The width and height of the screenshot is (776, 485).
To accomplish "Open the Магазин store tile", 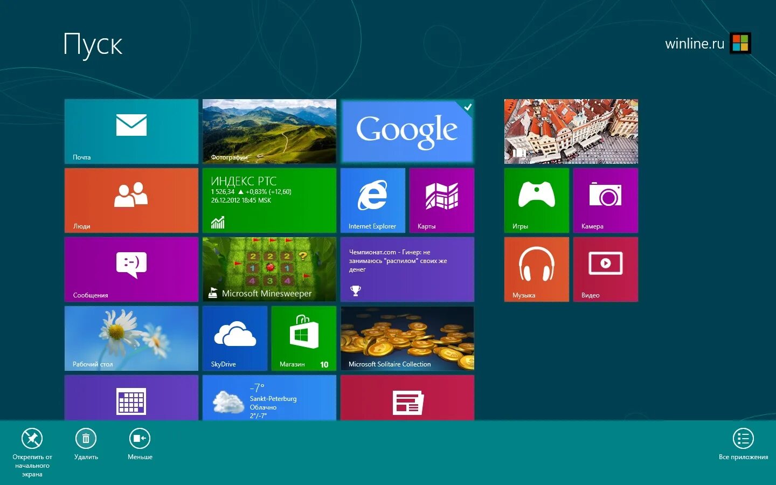I will point(304,338).
